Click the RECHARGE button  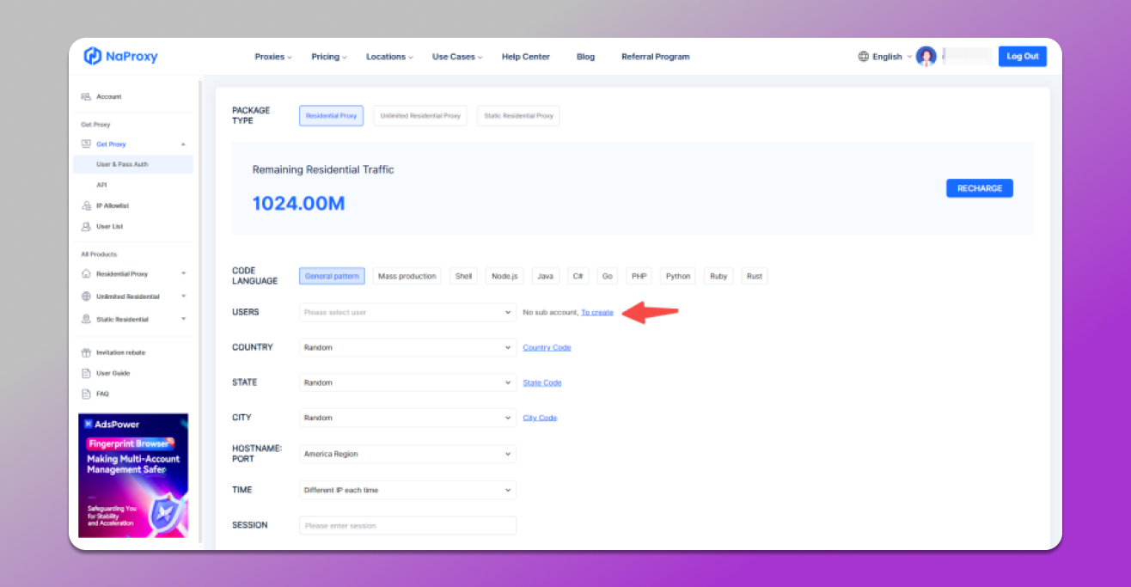[980, 188]
